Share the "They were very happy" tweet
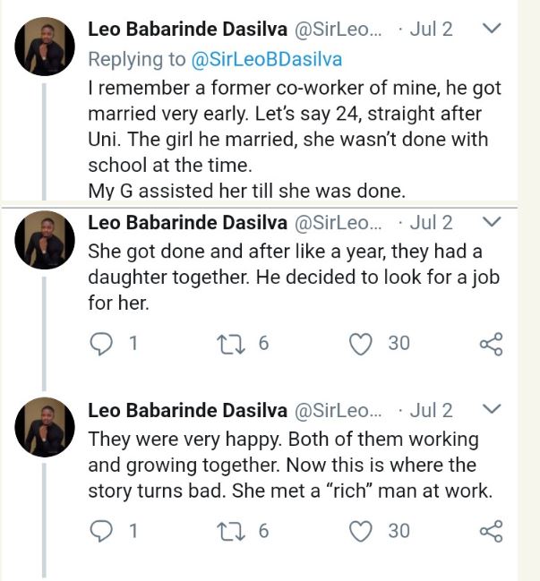This screenshot has width=540, height=581. (491, 532)
